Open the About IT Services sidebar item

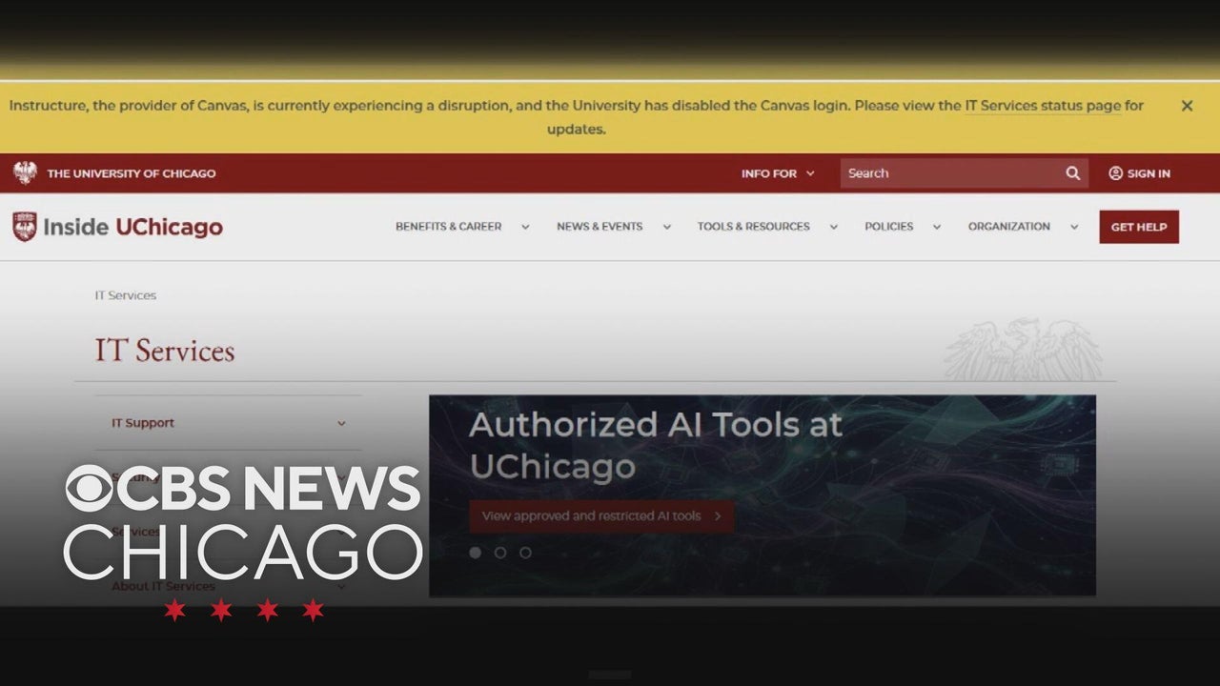(x=163, y=586)
